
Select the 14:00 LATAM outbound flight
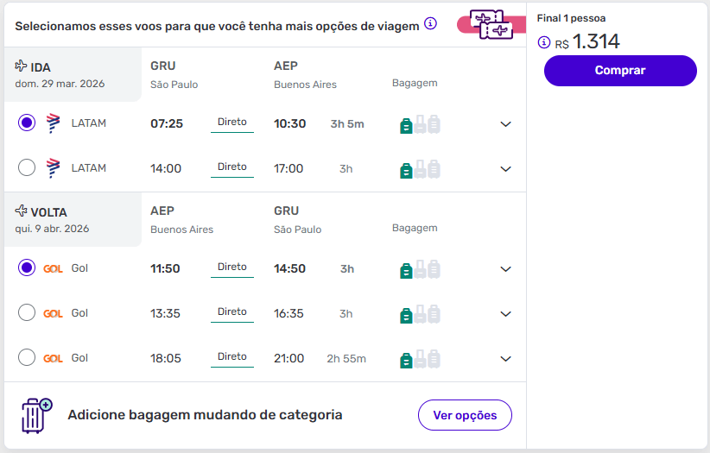27,168
